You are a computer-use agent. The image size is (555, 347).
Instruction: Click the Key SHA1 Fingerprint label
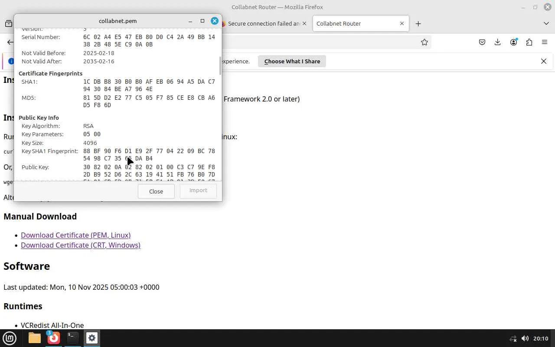(x=50, y=151)
